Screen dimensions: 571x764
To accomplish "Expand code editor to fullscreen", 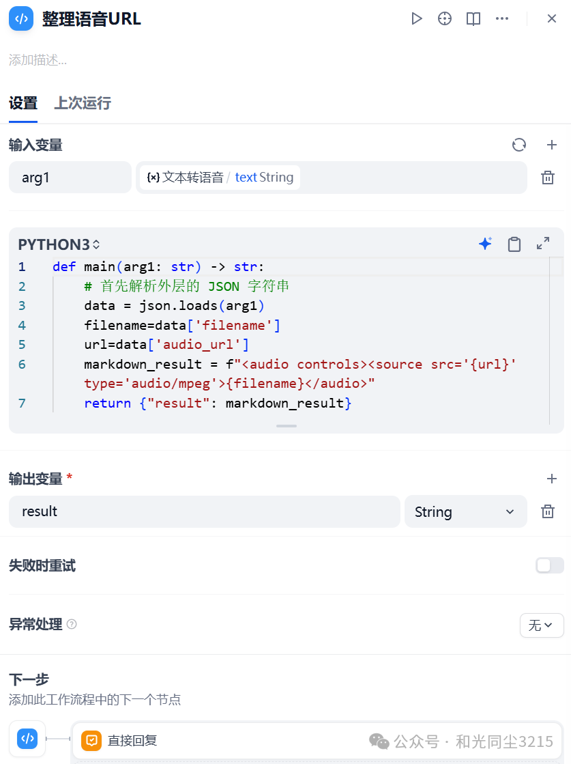I will pyautogui.click(x=543, y=243).
